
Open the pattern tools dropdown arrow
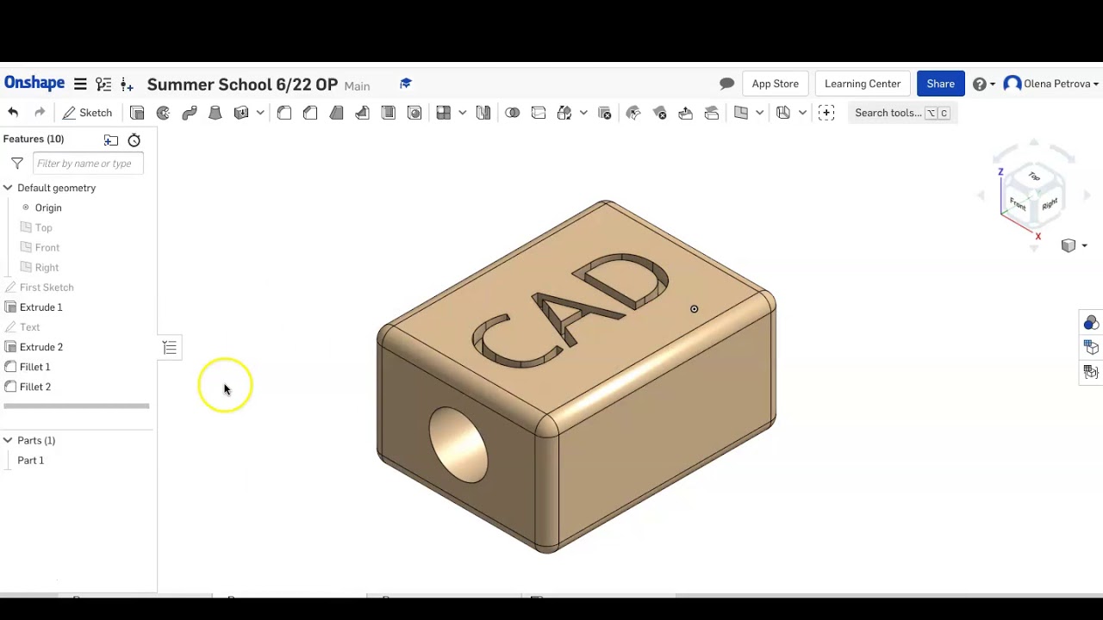coord(463,113)
